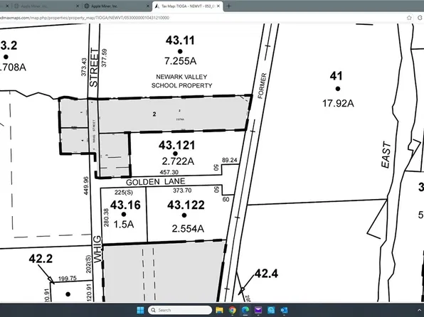424x317 pixels.
Task: Click the 60 dimension near Golden Lane
Action: (x=226, y=200)
